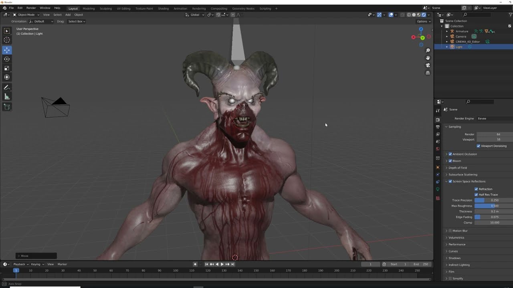Image resolution: width=513 pixels, height=288 pixels.
Task: Open the Object Data light properties tab
Action: [x=438, y=189]
